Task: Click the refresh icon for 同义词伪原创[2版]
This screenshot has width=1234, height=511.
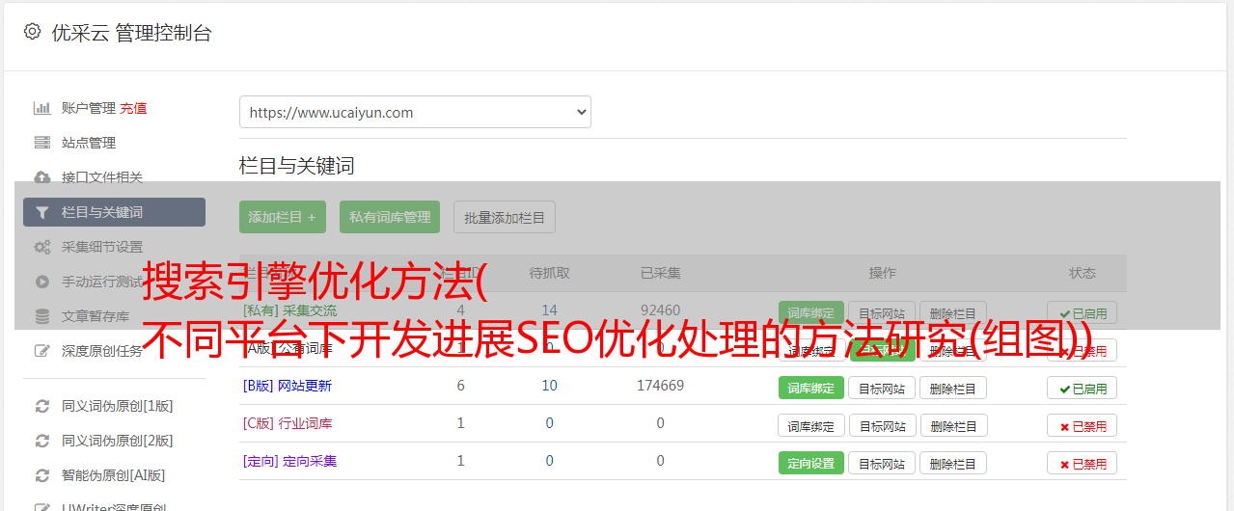Action: coord(41,441)
